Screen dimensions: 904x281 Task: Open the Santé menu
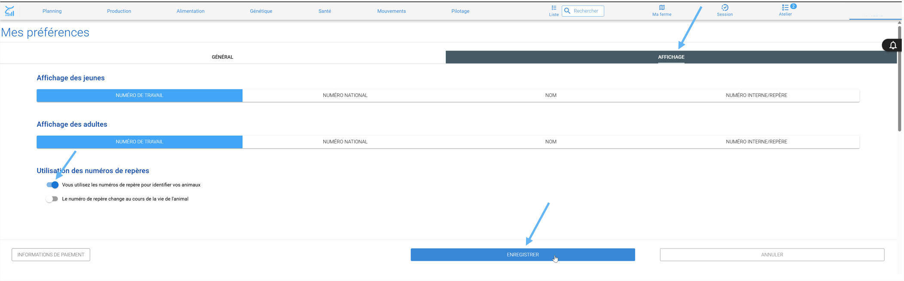click(325, 11)
